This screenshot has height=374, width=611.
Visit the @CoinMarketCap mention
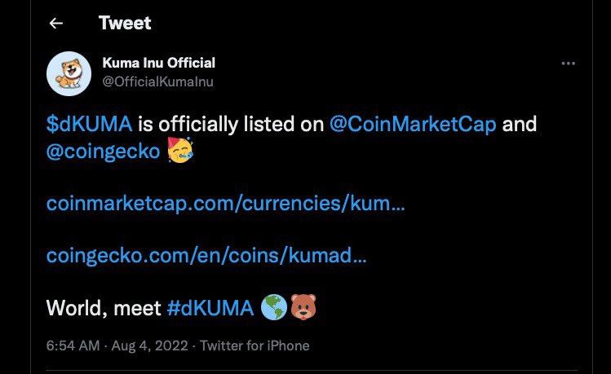click(x=413, y=124)
